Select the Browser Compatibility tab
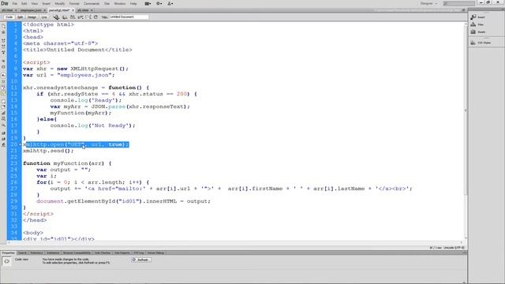 (x=77, y=253)
